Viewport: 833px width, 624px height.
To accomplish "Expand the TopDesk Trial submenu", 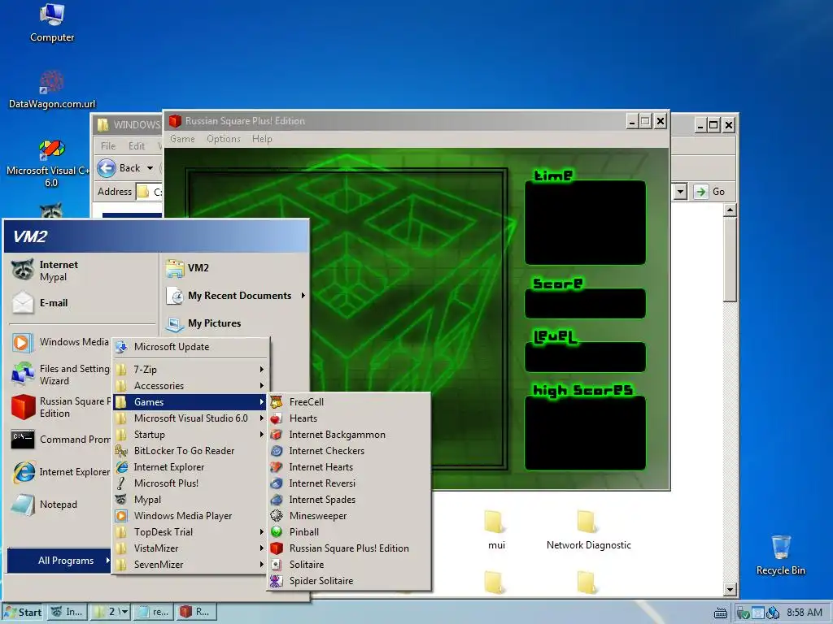I will tap(190, 532).
